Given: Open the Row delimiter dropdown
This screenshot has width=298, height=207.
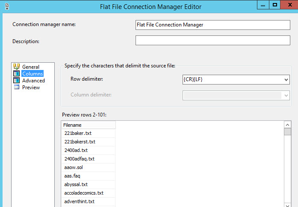Looking at the screenshot, I should point(286,79).
